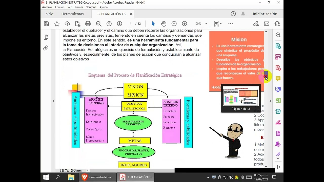Image resolution: width=324 pixels, height=182 pixels.
Task: Open the Windows Start menu
Action: tap(46, 177)
